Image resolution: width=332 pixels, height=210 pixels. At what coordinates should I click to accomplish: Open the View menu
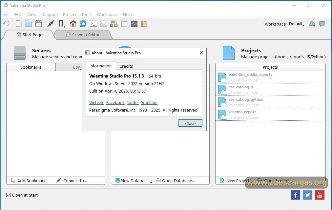click(x=31, y=15)
